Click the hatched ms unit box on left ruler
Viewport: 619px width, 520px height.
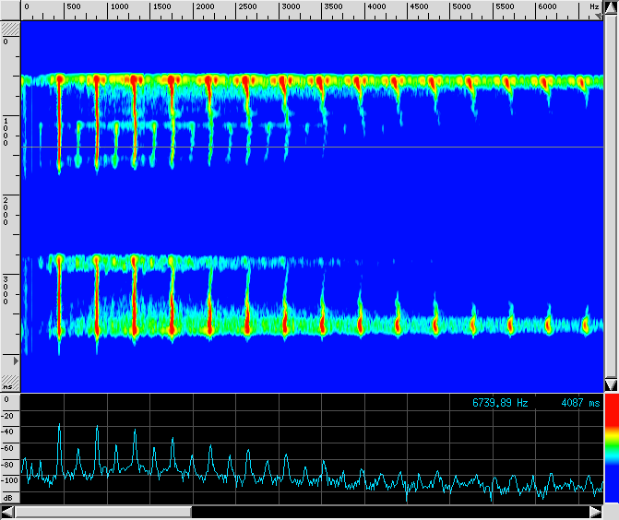(x=10, y=382)
